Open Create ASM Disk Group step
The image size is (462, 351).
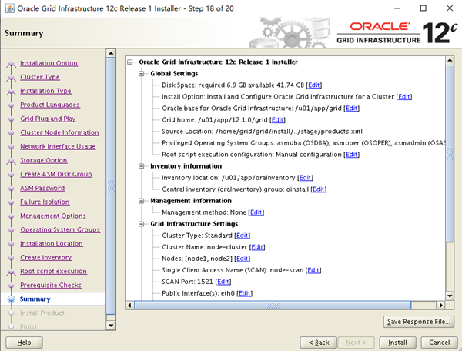(56, 174)
